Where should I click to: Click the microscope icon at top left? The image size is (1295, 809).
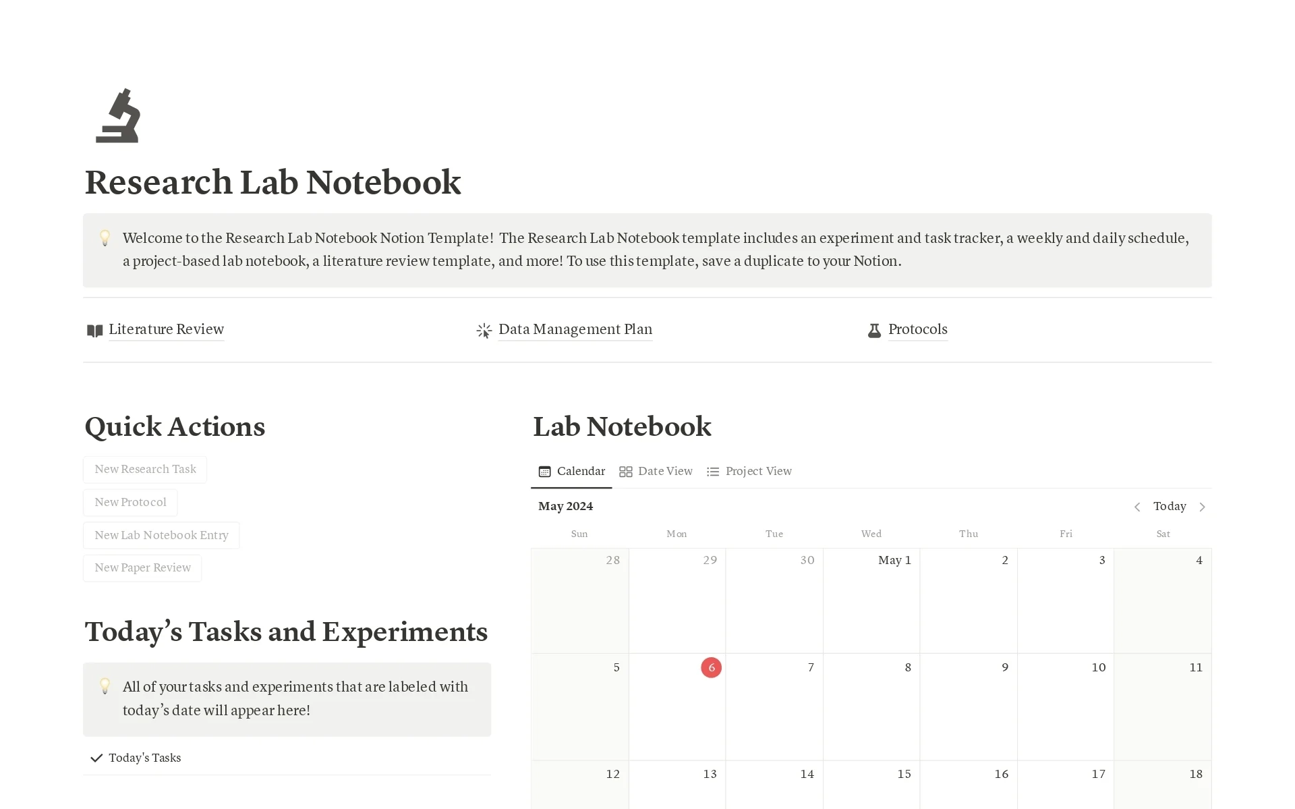(x=119, y=119)
